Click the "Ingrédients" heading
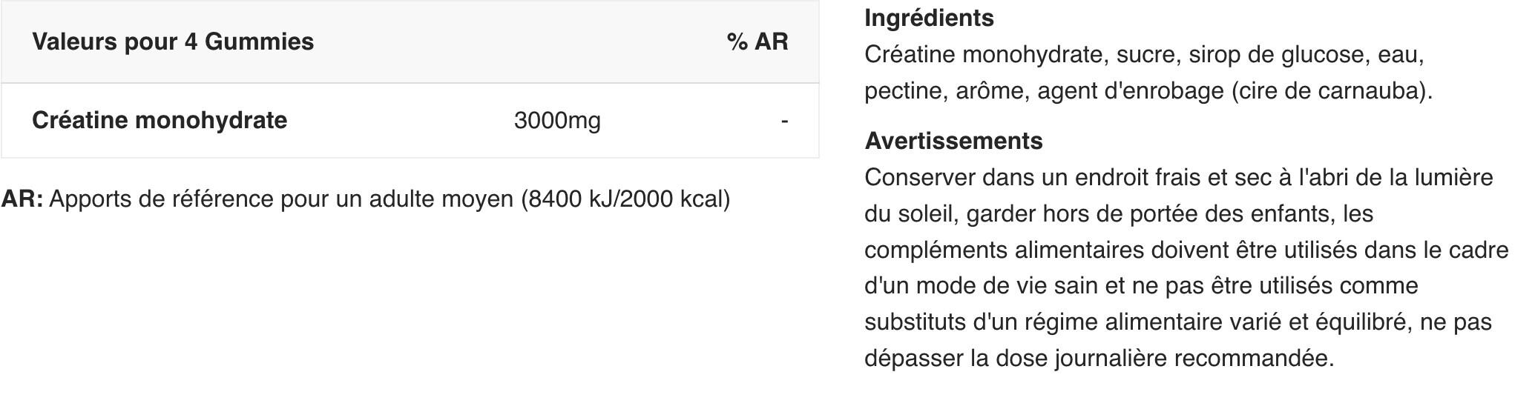The height and width of the screenshot is (409, 1535). tap(929, 18)
